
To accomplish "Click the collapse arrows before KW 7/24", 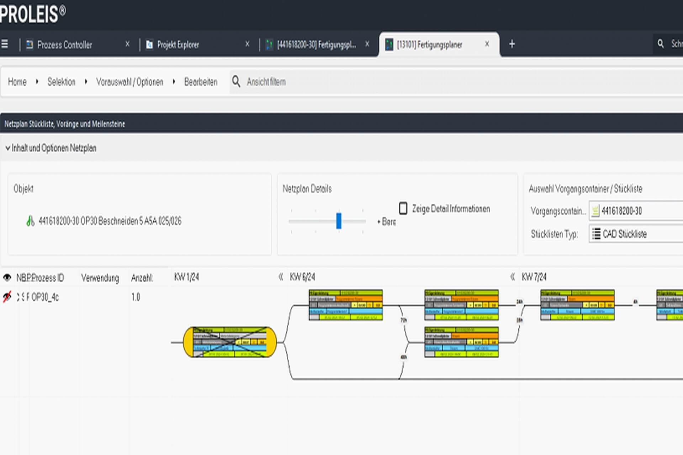I will [513, 277].
